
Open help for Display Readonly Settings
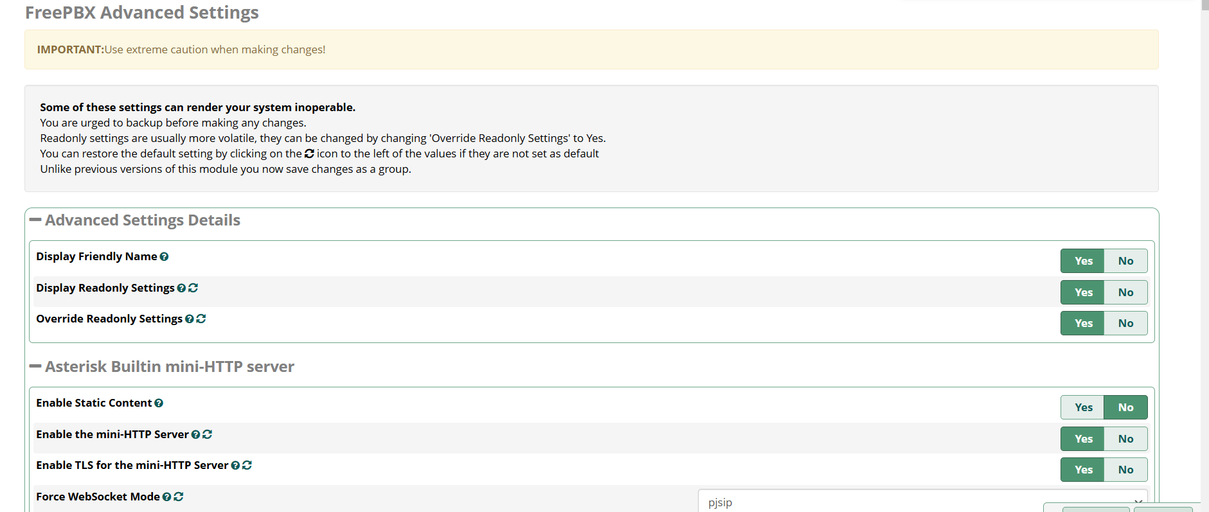(x=181, y=288)
